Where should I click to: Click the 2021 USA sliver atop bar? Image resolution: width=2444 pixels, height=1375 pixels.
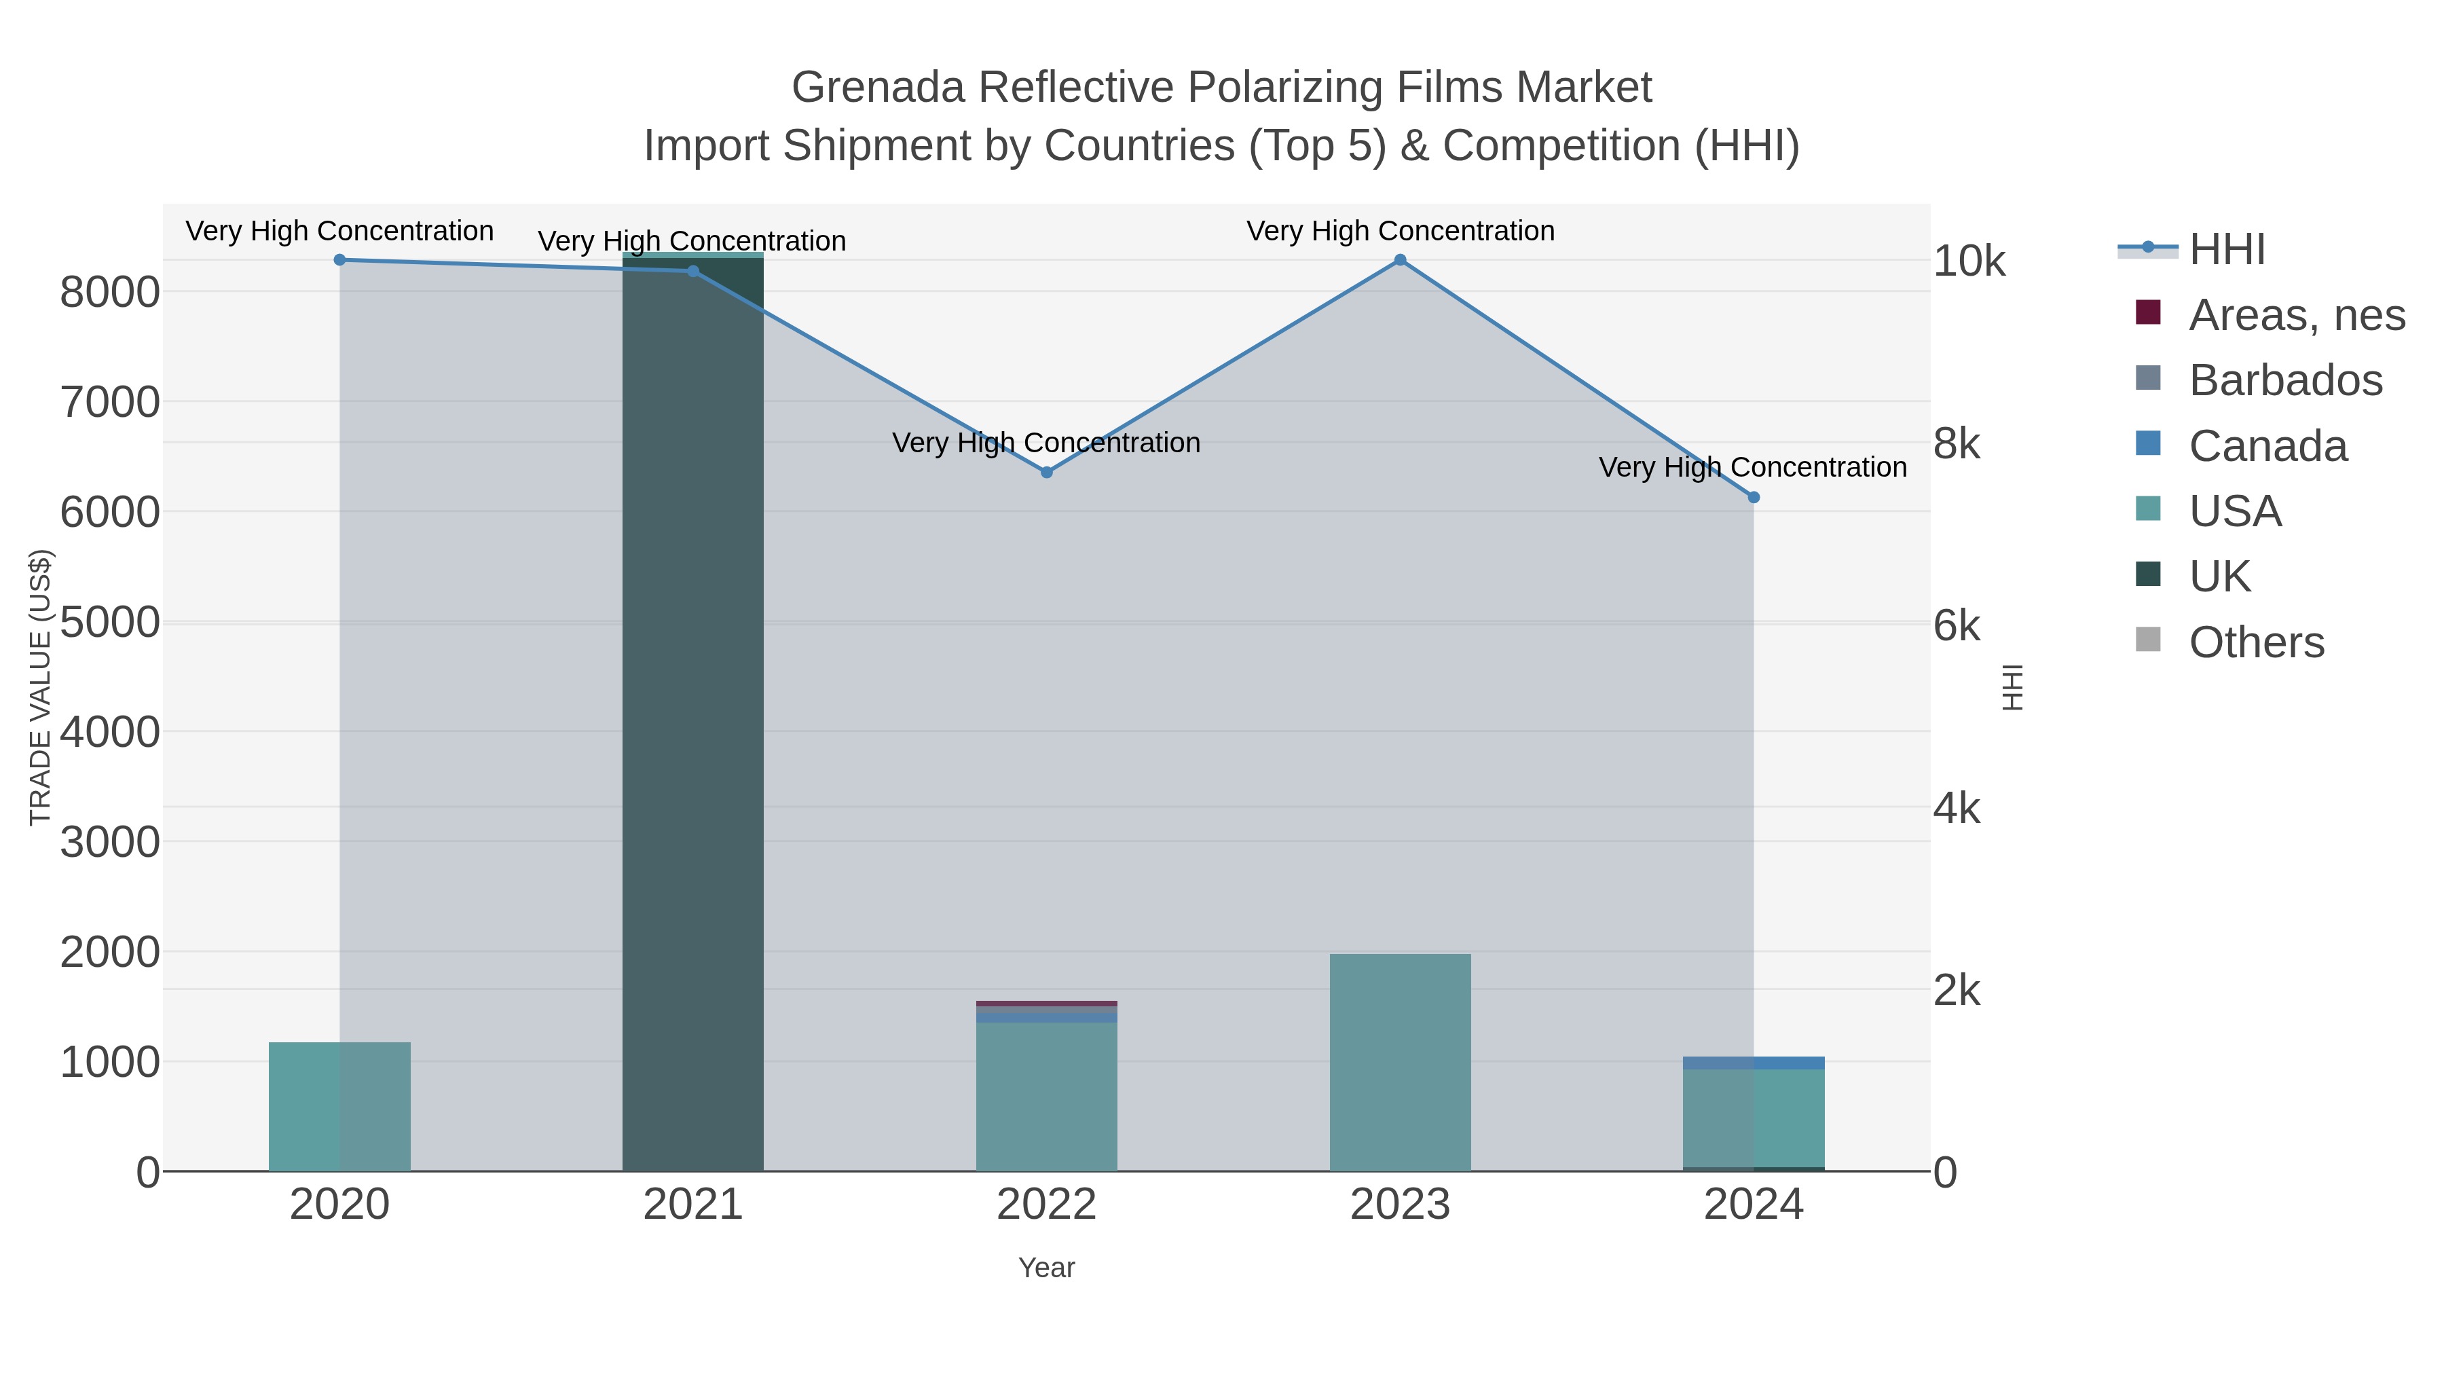click(692, 255)
